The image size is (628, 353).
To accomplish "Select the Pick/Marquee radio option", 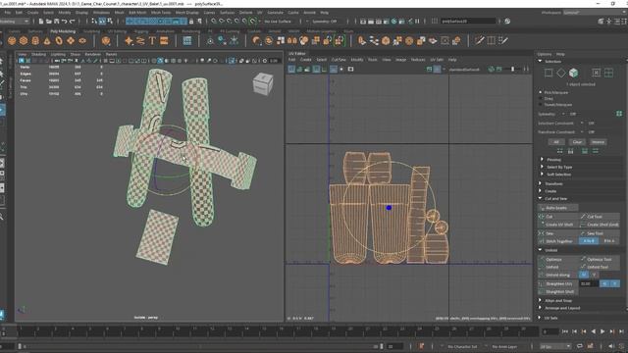I will pyautogui.click(x=541, y=92).
